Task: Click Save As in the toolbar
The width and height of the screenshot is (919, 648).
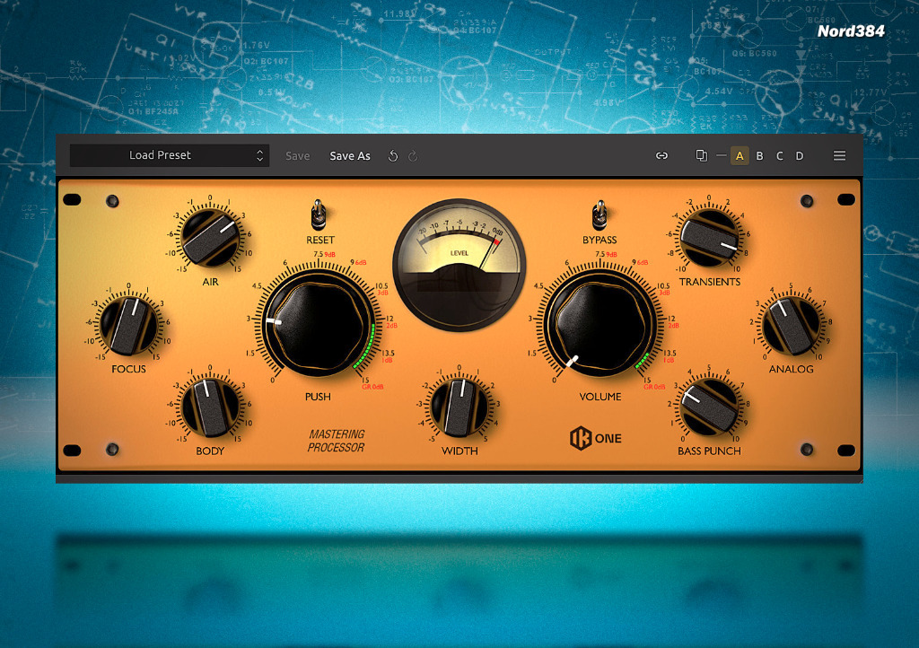Action: (x=350, y=156)
